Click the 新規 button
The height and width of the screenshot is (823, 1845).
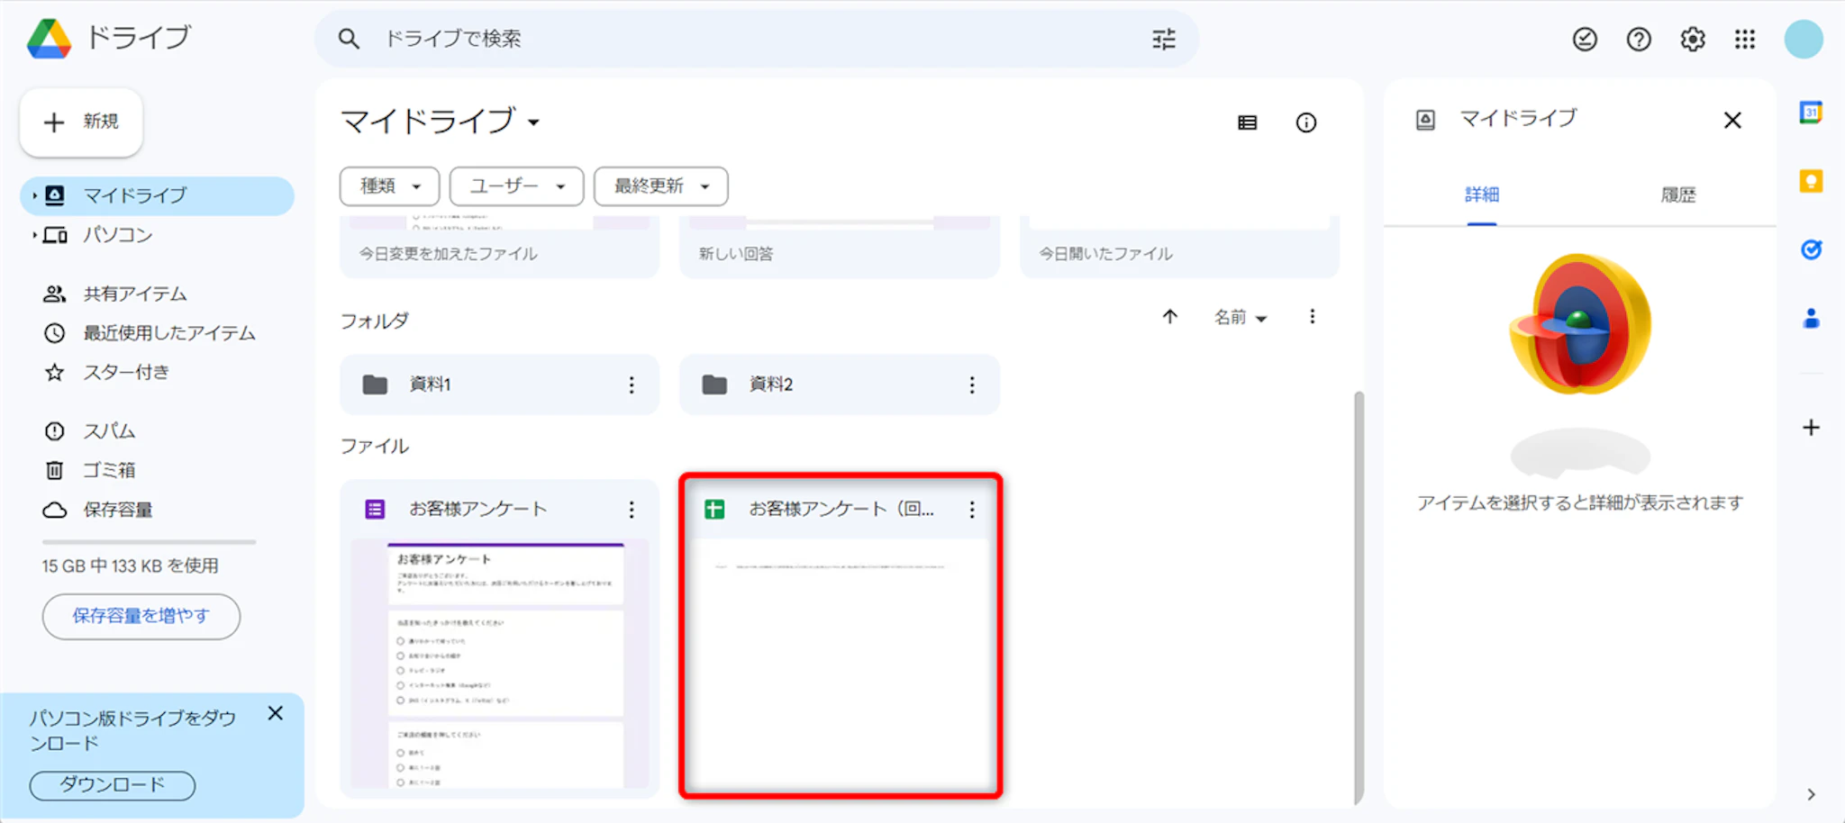(x=81, y=122)
